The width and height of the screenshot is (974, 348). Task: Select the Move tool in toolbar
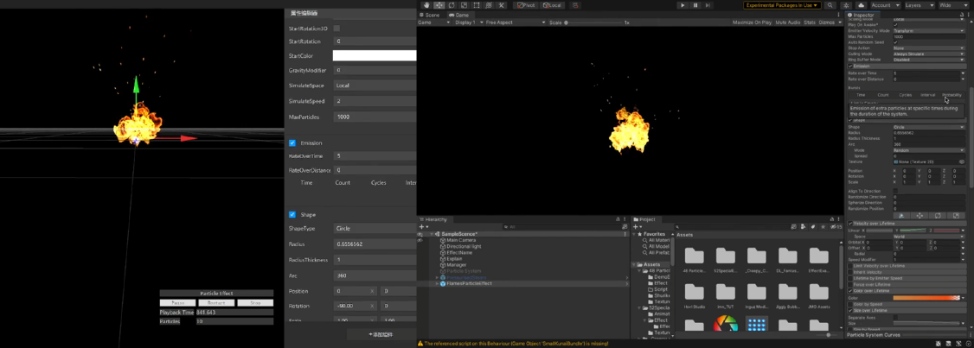coord(439,5)
